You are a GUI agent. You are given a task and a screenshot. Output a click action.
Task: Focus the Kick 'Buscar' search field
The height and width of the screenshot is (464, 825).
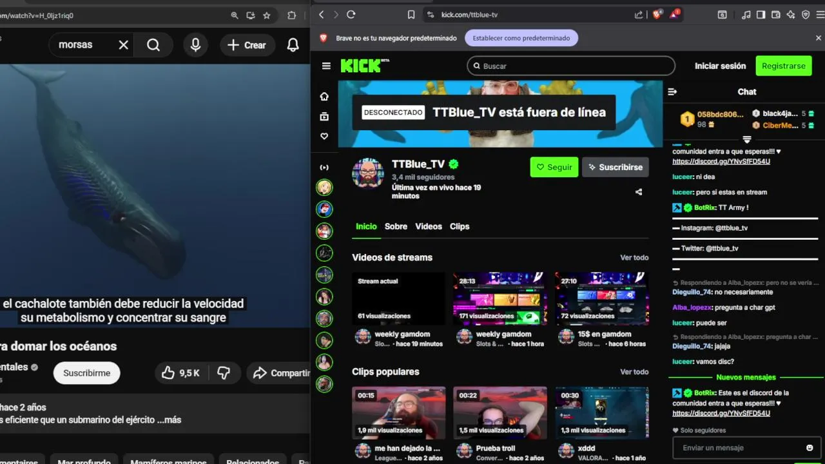pos(571,66)
